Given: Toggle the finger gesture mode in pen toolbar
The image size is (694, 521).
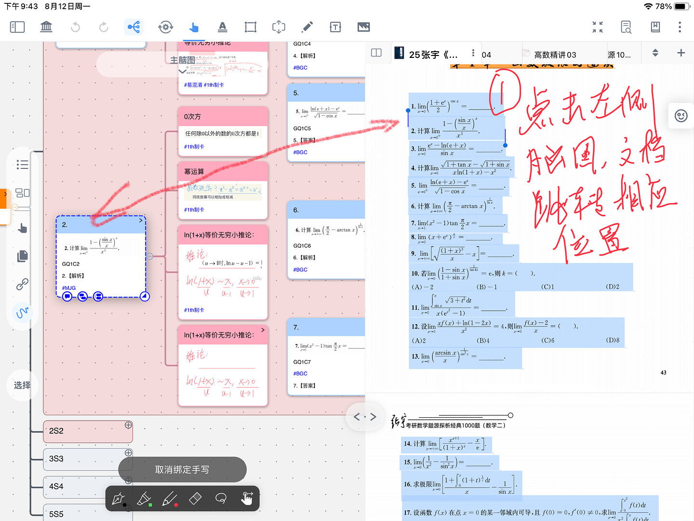Looking at the screenshot, I should 247,498.
